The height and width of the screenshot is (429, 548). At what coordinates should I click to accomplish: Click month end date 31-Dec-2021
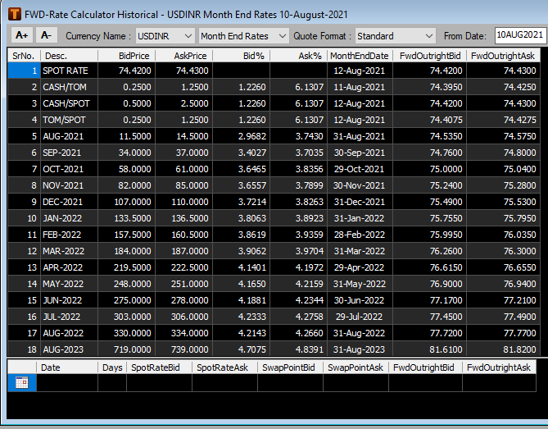pos(360,202)
